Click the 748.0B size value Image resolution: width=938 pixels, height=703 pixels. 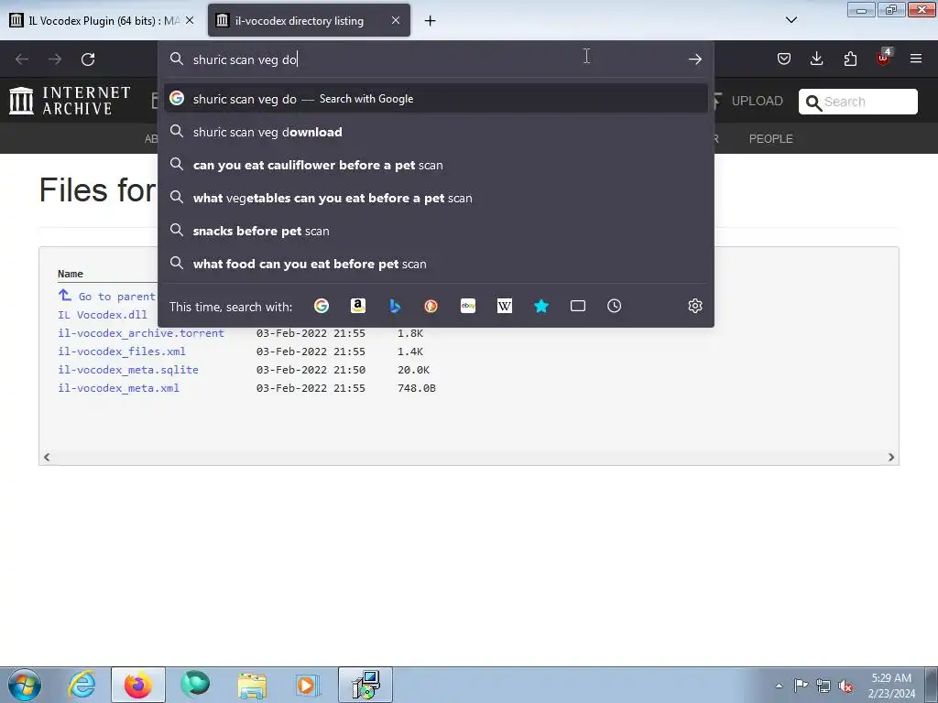(x=417, y=388)
